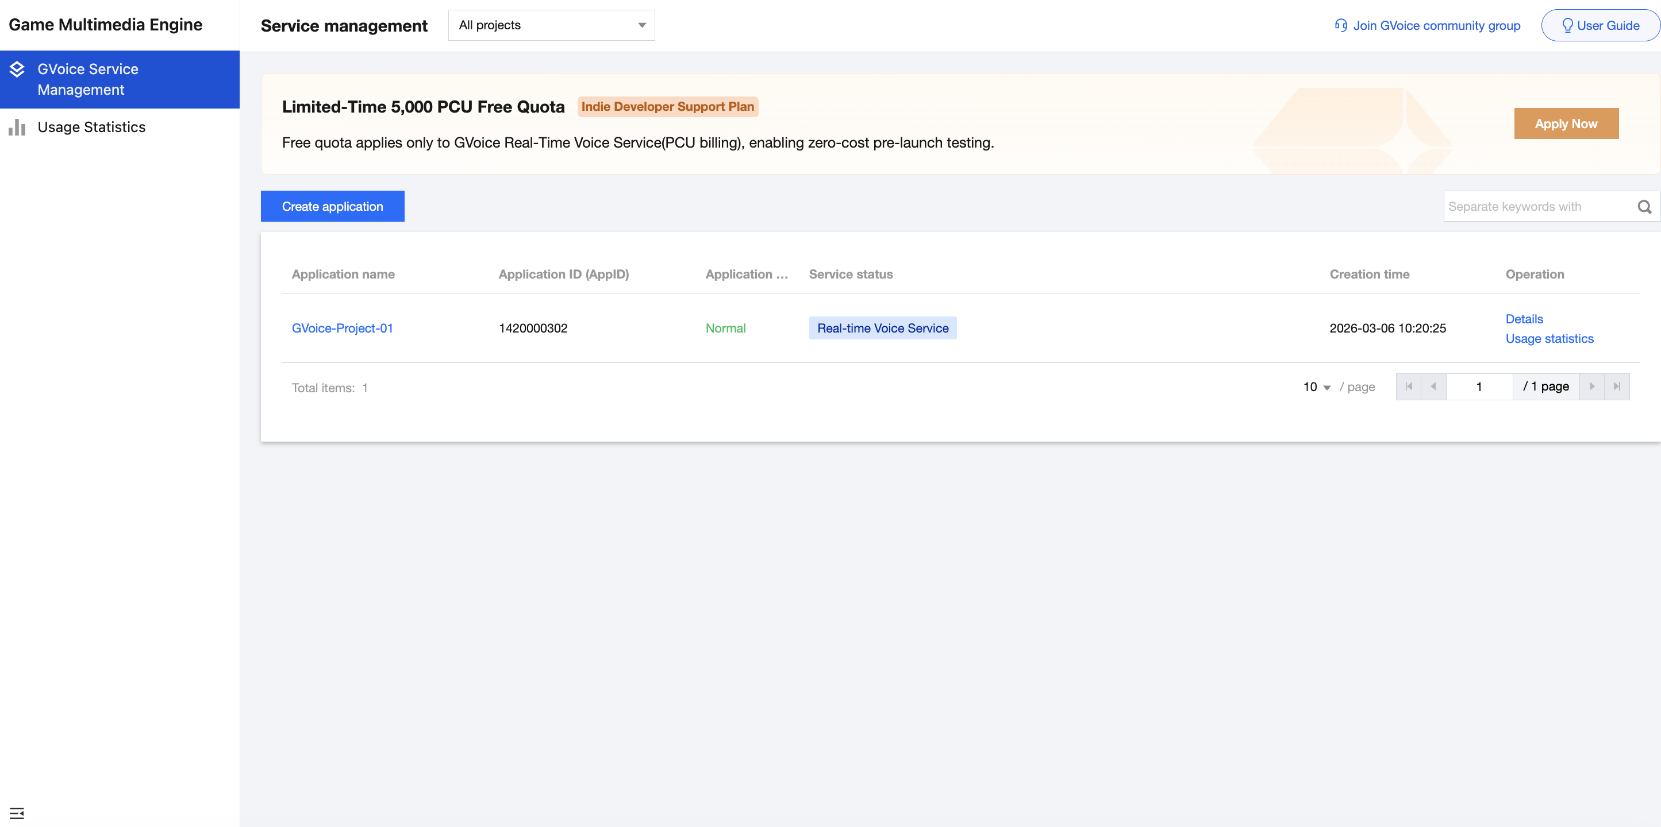Open the All projects dropdown
Screen dimensions: 1661x827
tap(551, 25)
